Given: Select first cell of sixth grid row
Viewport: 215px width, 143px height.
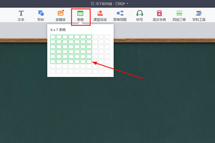Looking at the screenshot, I should pos(53,62).
